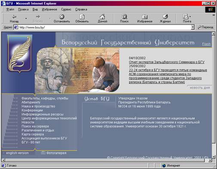Open the Forward history dropdown arrow
Image resolution: width=217 pixels, height=169 pixels.
50,18
